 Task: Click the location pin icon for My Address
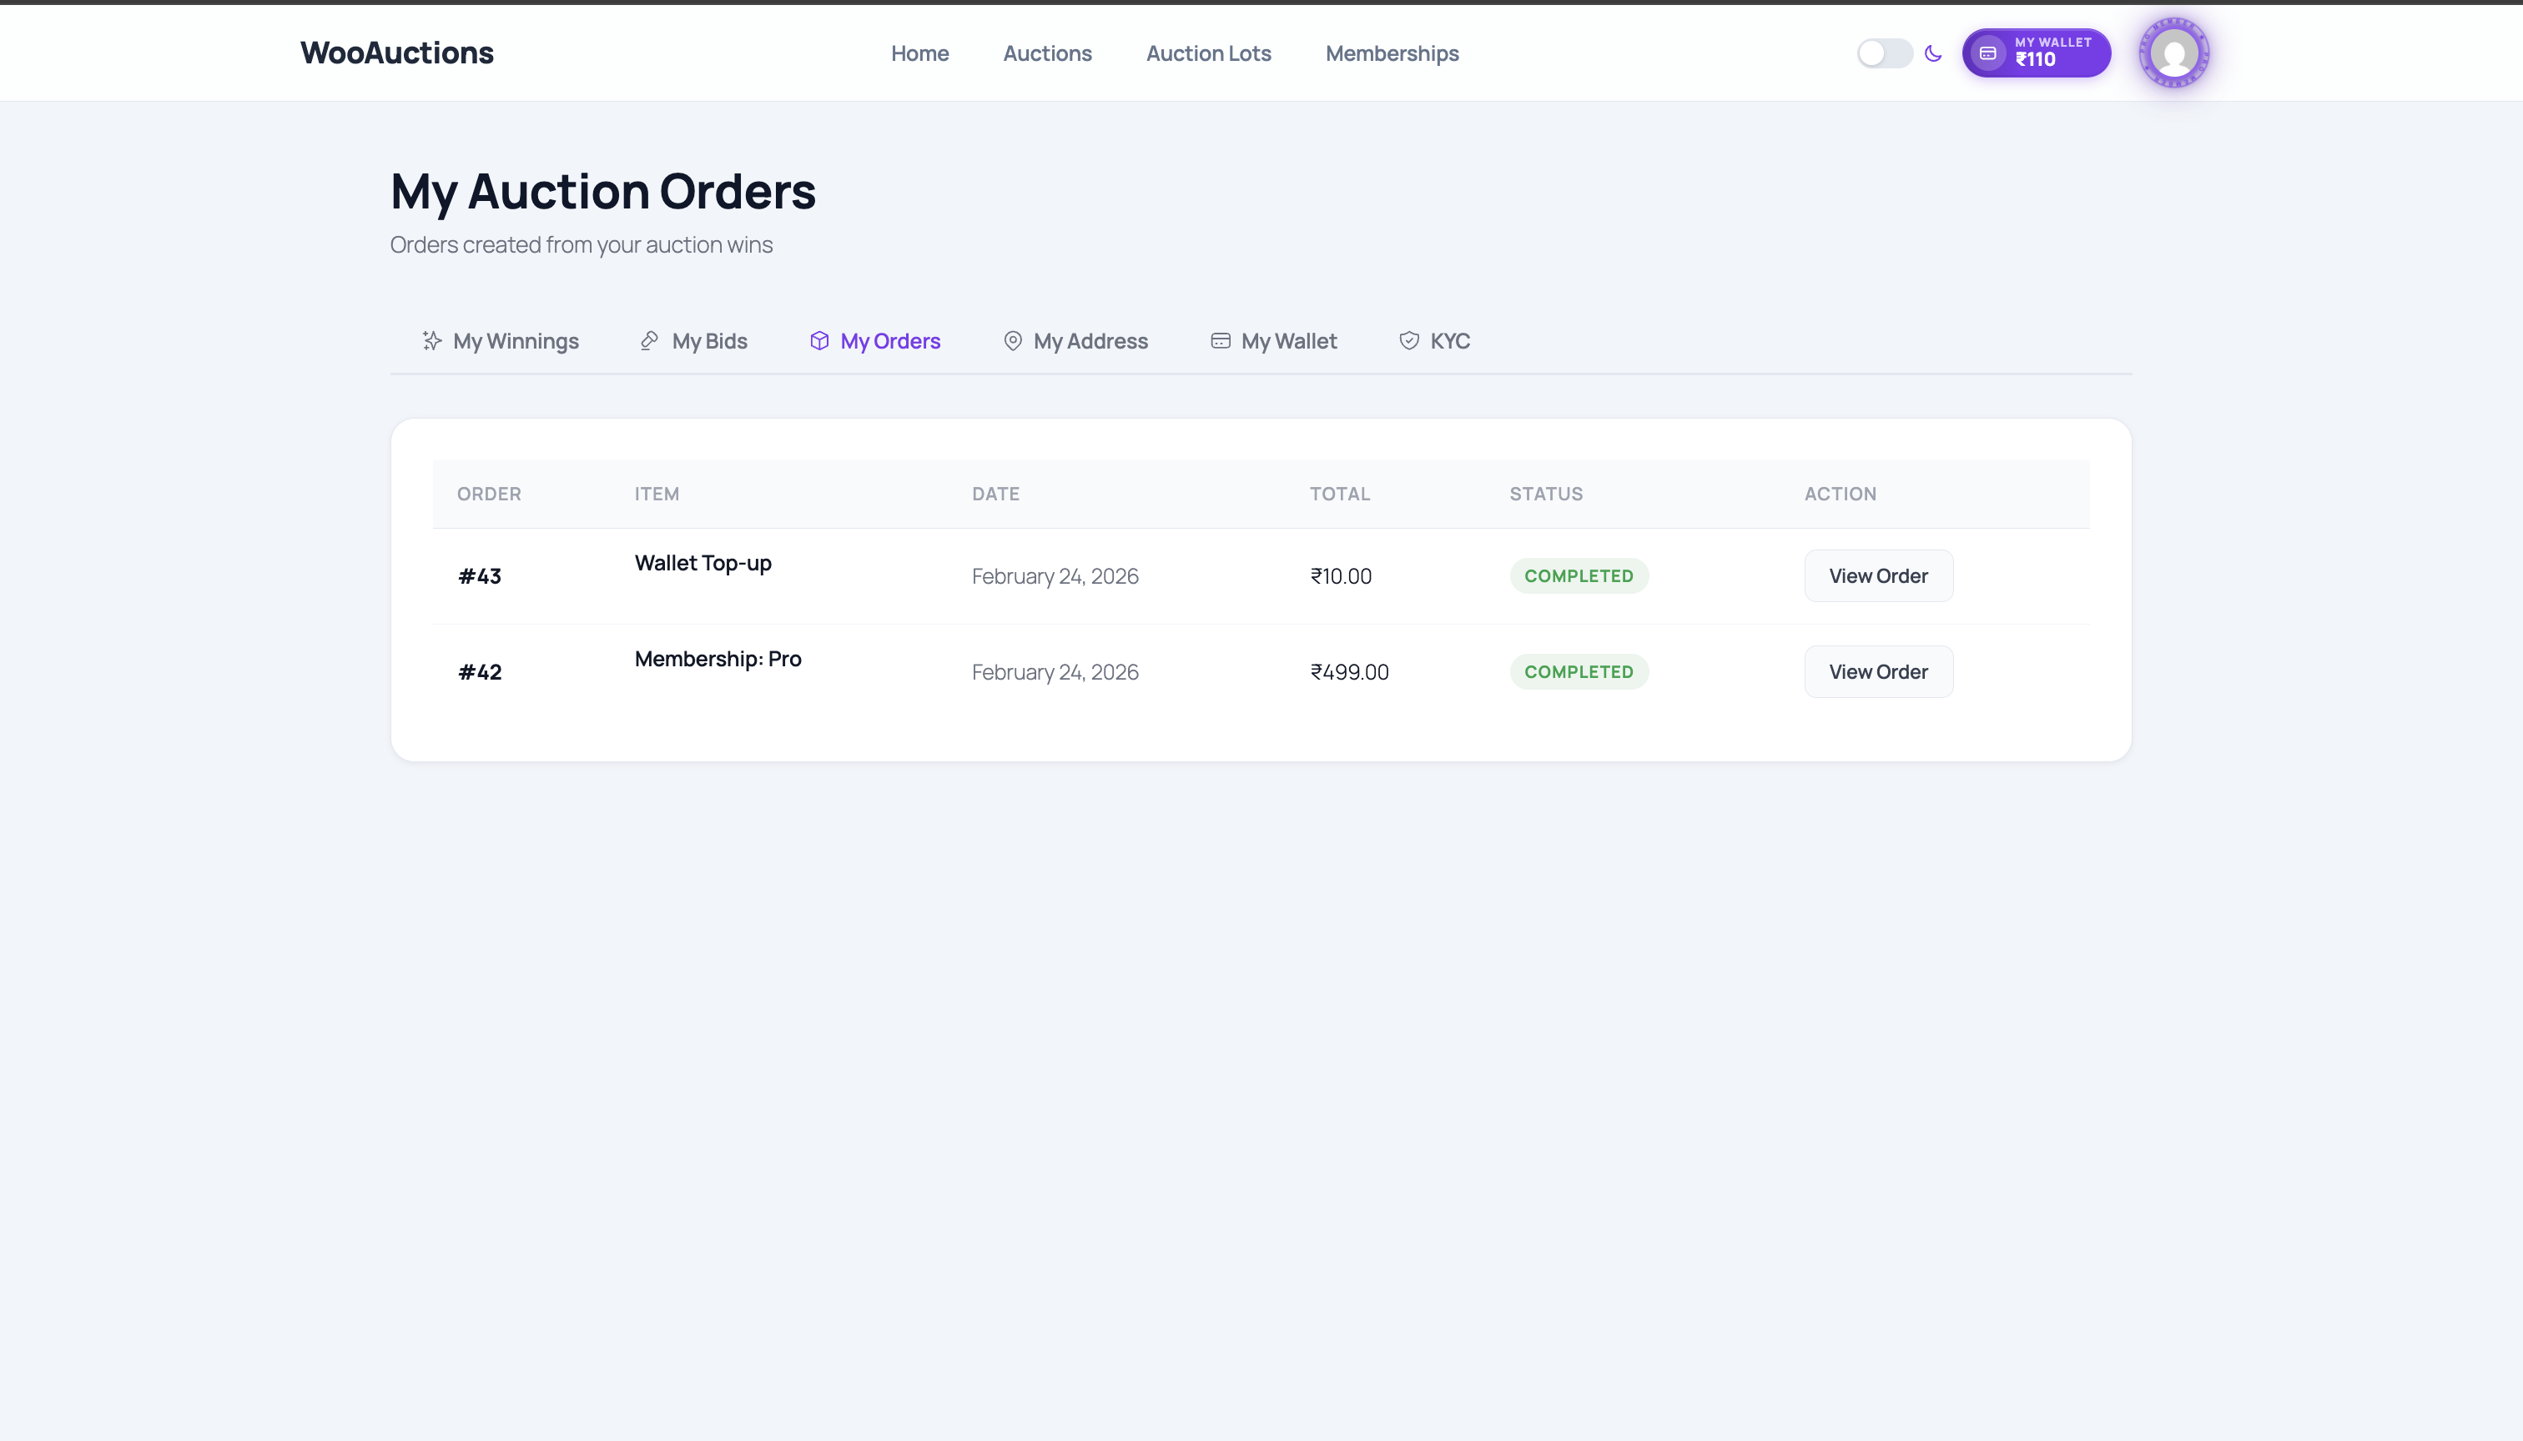coord(1012,340)
